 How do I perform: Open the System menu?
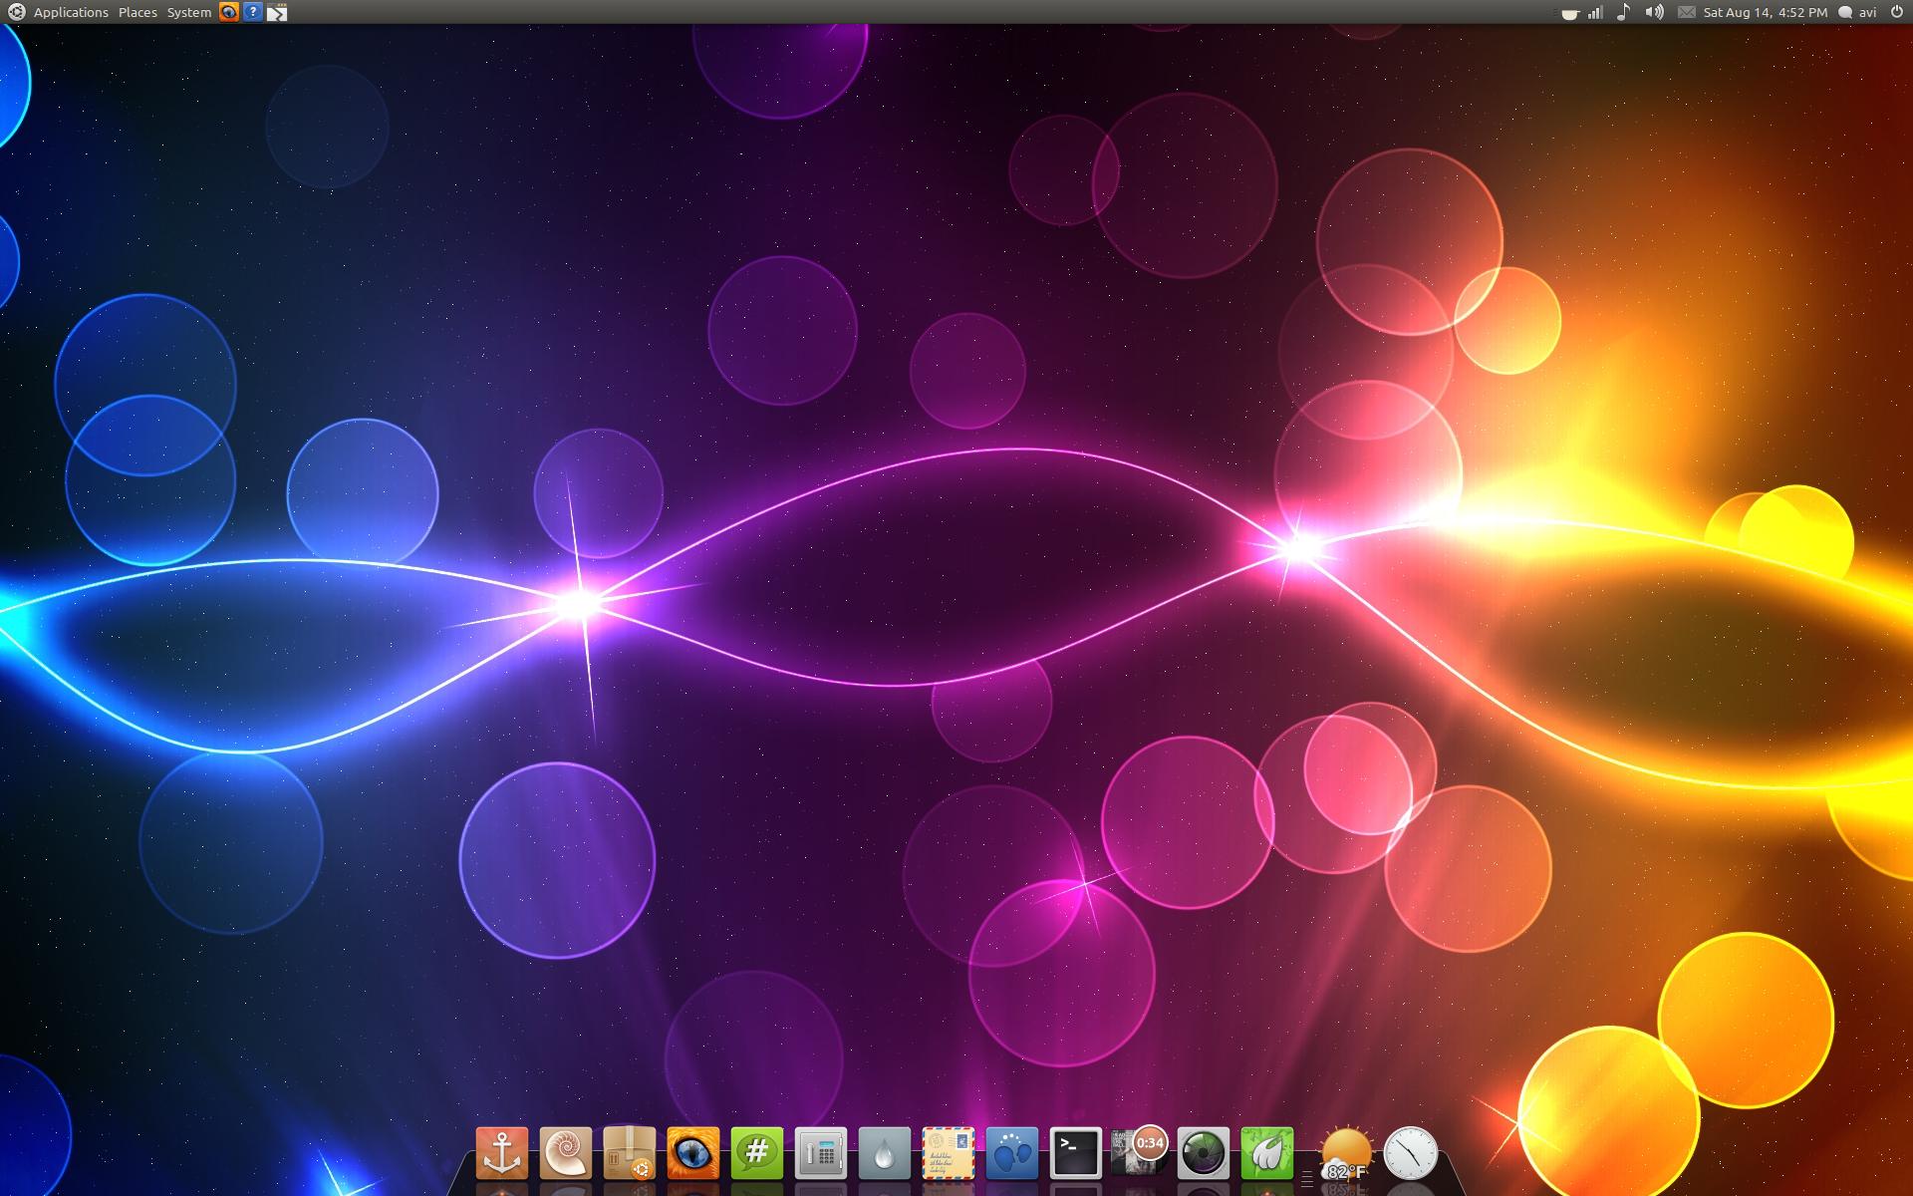pos(188,12)
